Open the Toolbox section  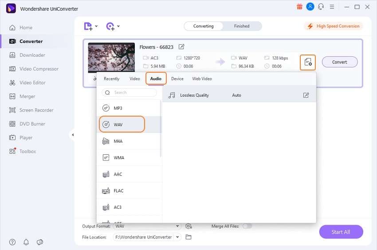pyautogui.click(x=23, y=152)
